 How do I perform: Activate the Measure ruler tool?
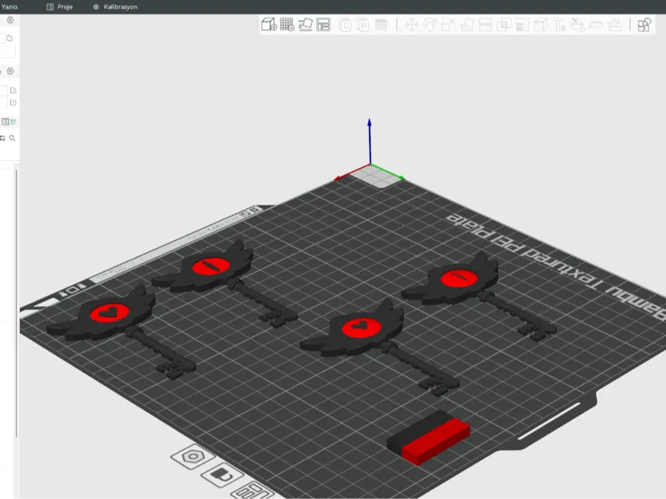pos(596,25)
